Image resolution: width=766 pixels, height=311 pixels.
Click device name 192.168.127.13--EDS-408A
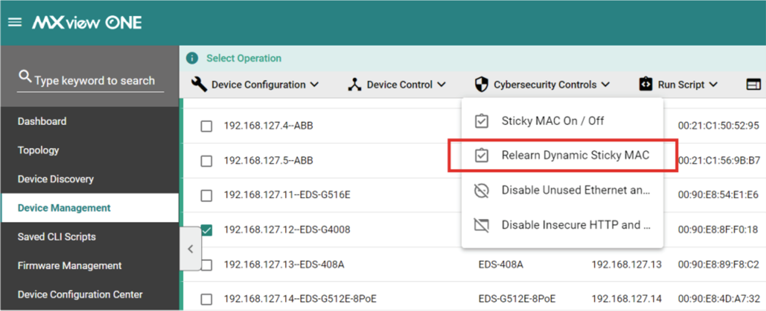(284, 264)
